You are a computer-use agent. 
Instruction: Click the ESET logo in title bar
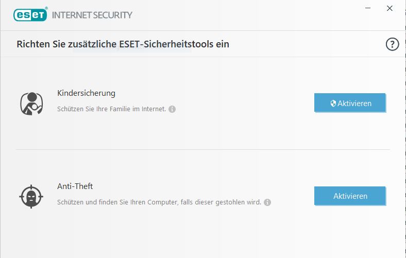click(30, 14)
